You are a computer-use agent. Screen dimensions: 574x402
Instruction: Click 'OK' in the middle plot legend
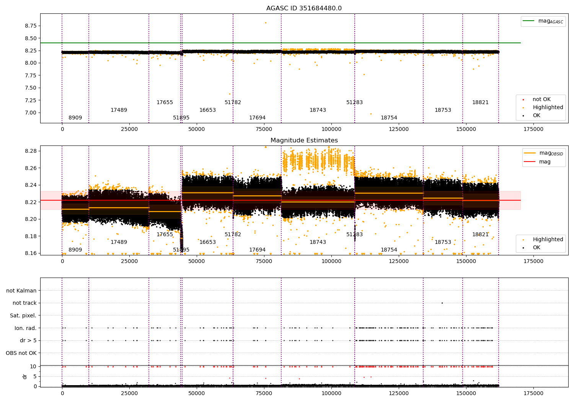(x=536, y=248)
